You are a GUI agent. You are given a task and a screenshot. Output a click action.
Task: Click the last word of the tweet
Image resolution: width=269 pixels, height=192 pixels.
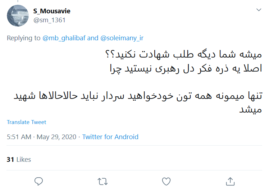(249, 110)
